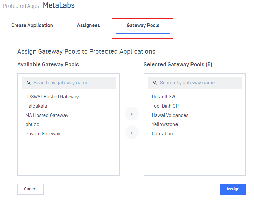The width and height of the screenshot is (254, 200).
Task: Choose Carnation from selected gateway pools
Action: pyautogui.click(x=162, y=134)
